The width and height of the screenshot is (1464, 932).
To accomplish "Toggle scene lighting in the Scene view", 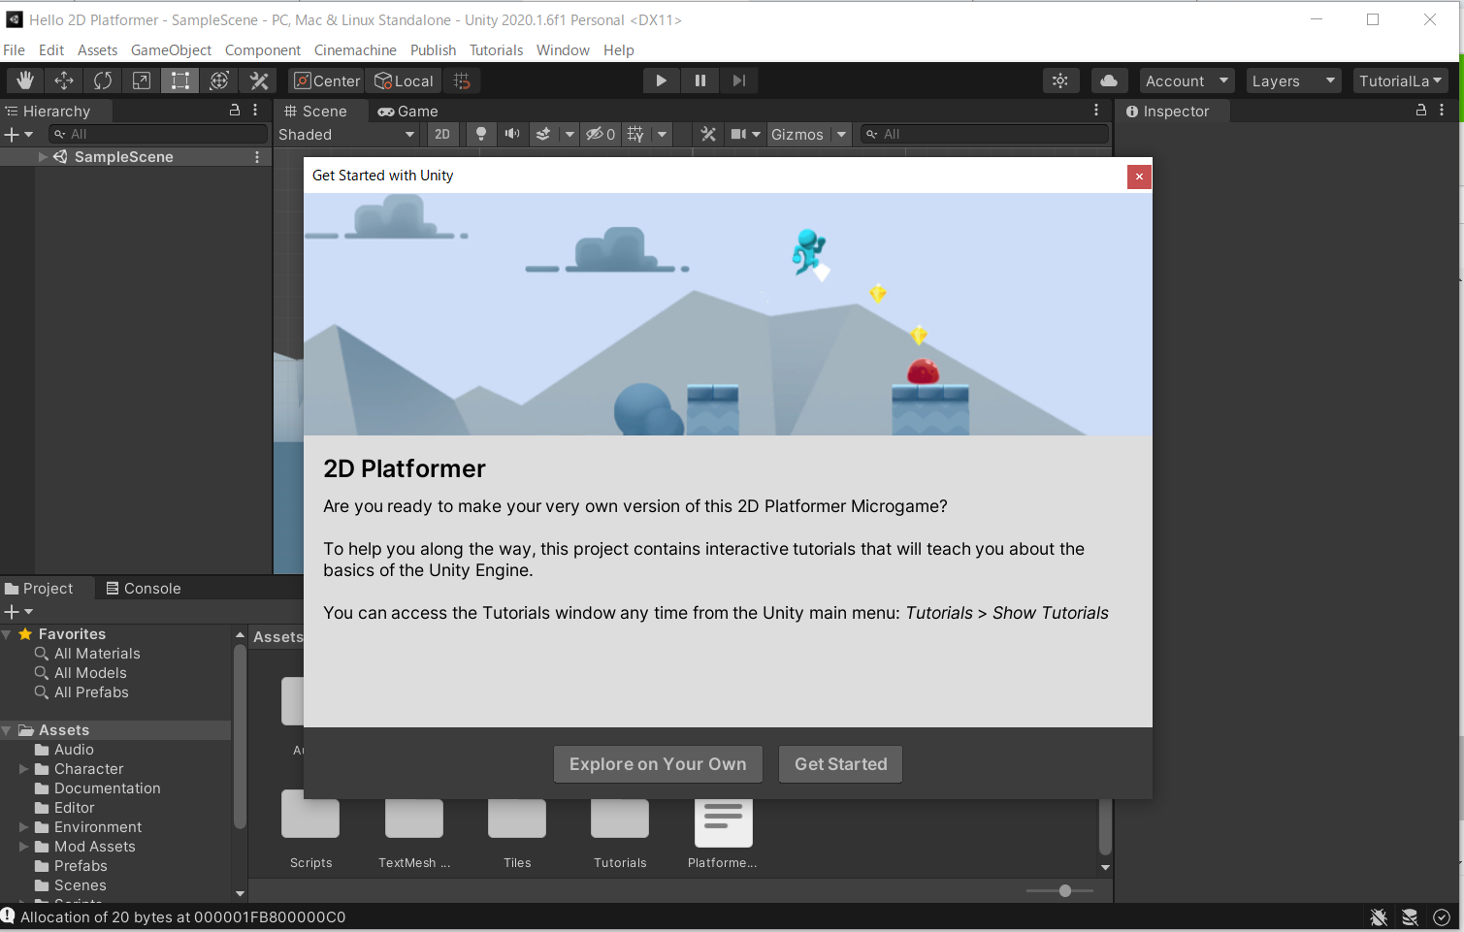I will (481, 134).
